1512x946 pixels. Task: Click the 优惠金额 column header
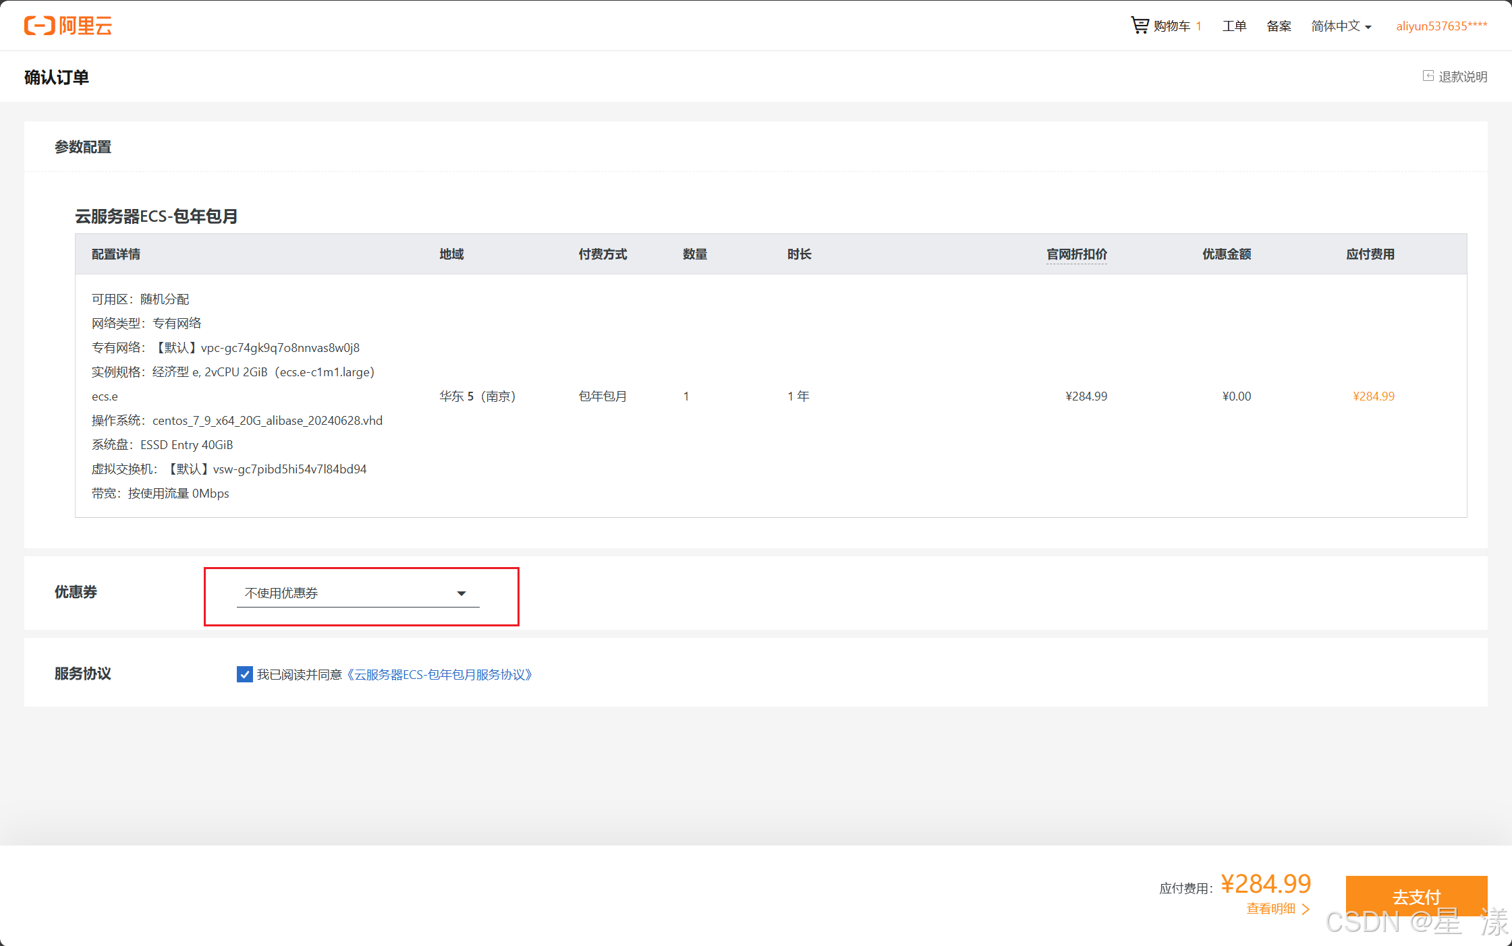[1227, 254]
